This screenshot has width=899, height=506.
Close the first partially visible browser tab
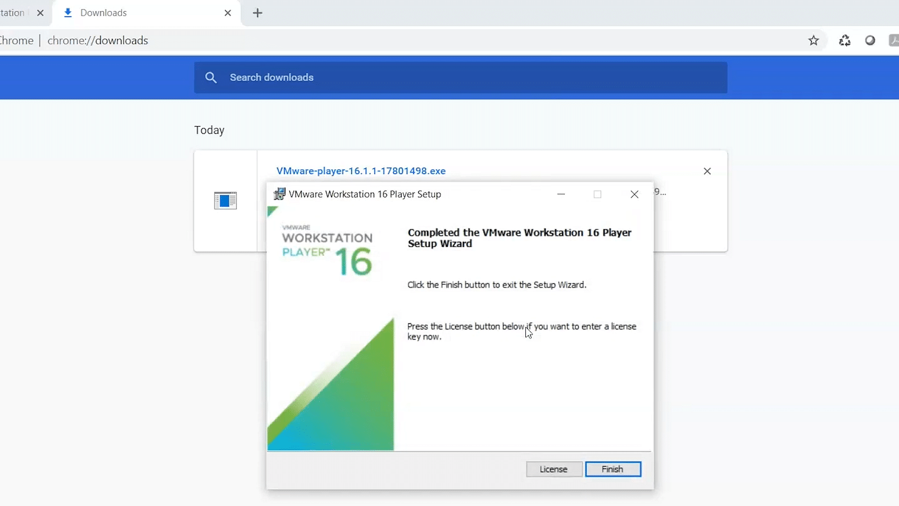(x=40, y=13)
